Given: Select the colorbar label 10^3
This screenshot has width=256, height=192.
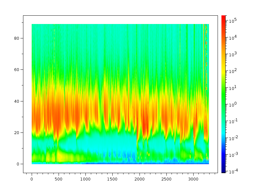Looking at the screenshot, I should [232, 54].
